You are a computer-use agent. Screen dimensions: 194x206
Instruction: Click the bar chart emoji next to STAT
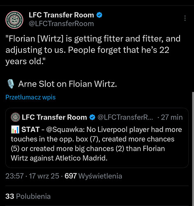pyautogui.click(x=15, y=129)
